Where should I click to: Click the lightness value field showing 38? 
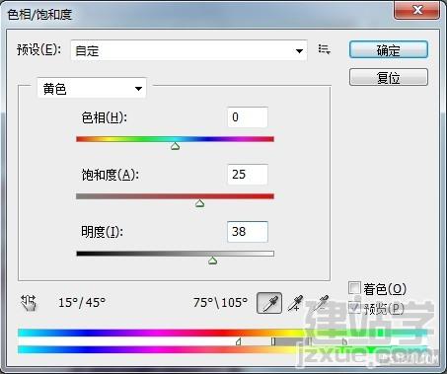pyautogui.click(x=248, y=232)
